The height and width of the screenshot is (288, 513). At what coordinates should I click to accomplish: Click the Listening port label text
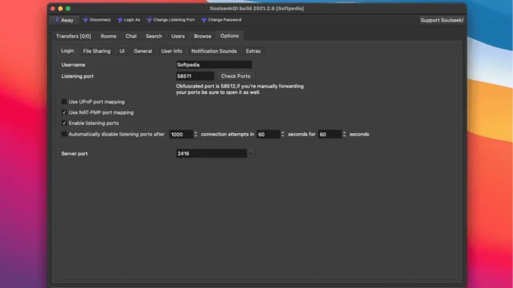(77, 76)
